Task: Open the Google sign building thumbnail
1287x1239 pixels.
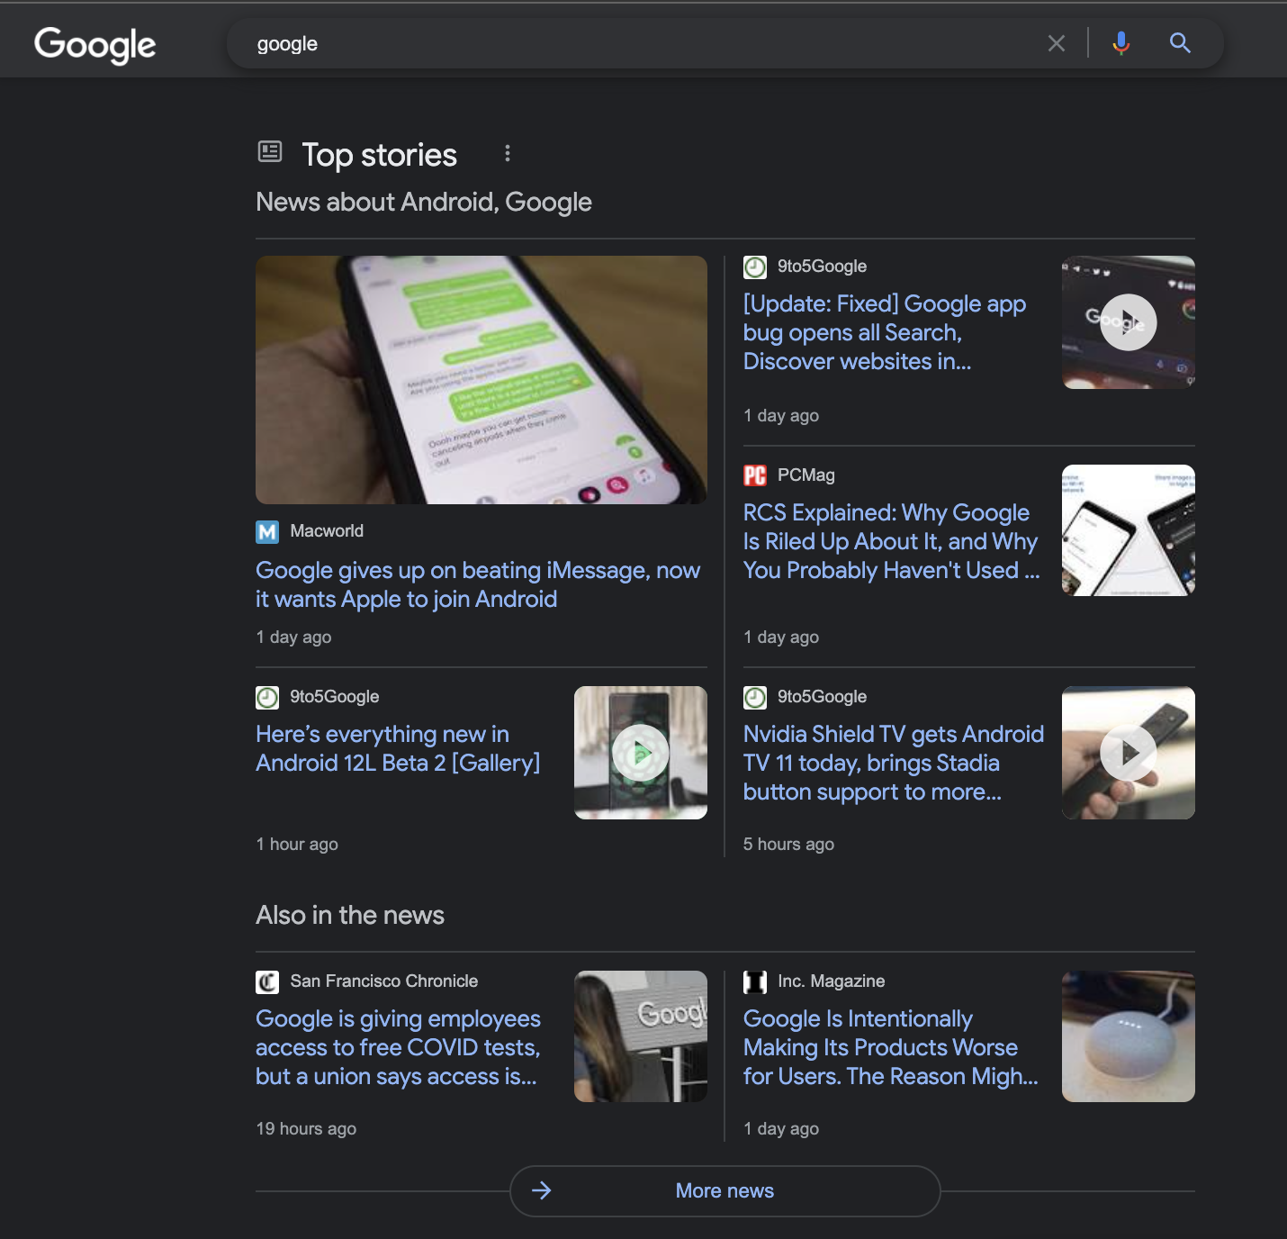Action: [x=641, y=1036]
